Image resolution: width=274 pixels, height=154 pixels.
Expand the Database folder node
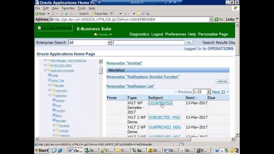click(x=54, y=125)
